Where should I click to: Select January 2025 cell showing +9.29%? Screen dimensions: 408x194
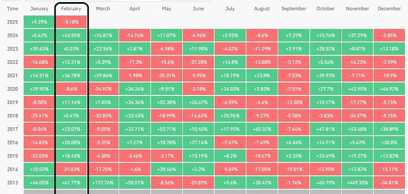click(39, 22)
